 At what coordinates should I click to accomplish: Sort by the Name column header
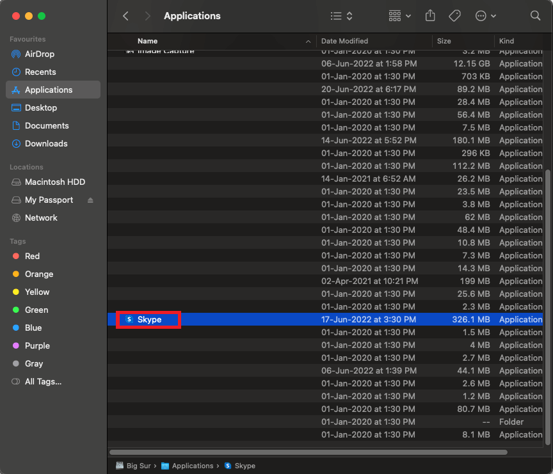click(148, 41)
